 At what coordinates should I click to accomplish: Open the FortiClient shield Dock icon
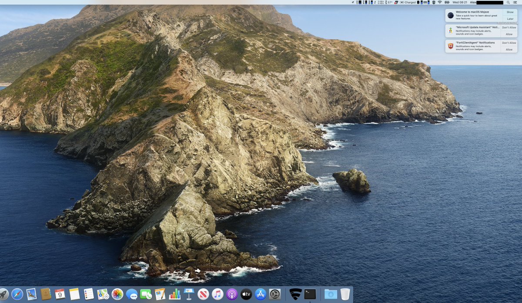coord(295,294)
